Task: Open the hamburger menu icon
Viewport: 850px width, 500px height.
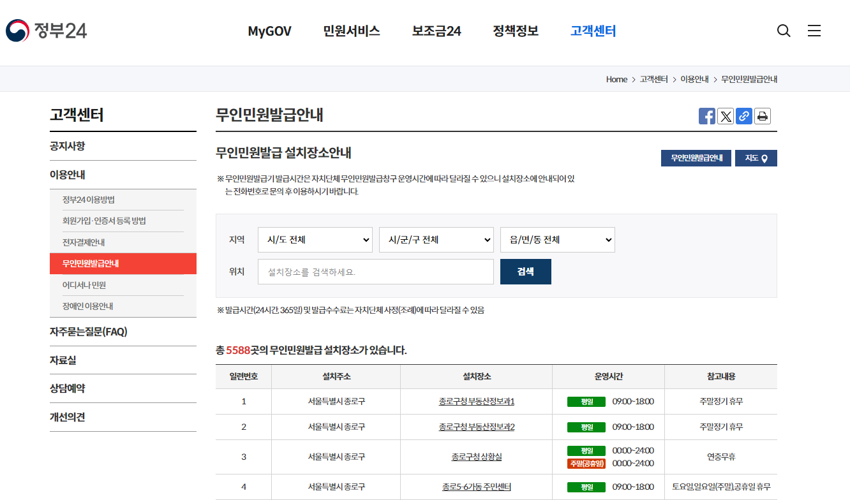Action: tap(814, 30)
